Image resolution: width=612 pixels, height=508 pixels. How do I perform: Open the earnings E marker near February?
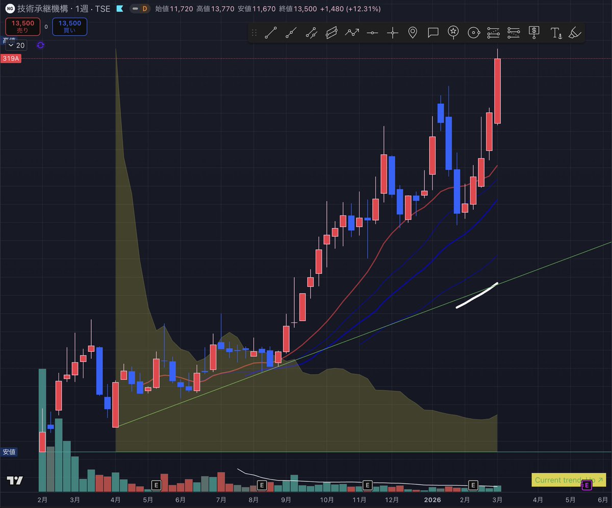[x=473, y=485]
